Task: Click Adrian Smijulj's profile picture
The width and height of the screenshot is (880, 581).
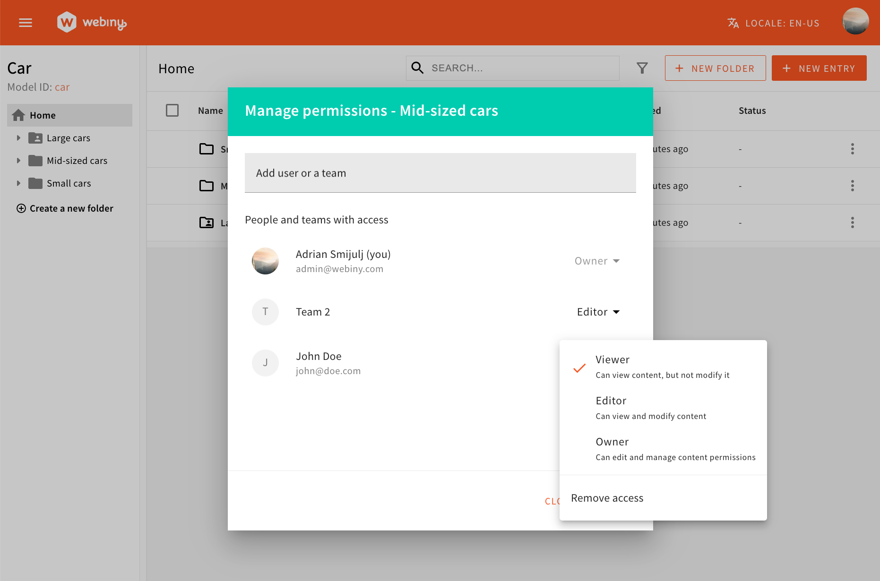Action: 265,261
